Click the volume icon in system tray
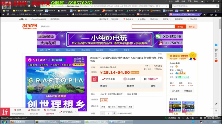 208,122
